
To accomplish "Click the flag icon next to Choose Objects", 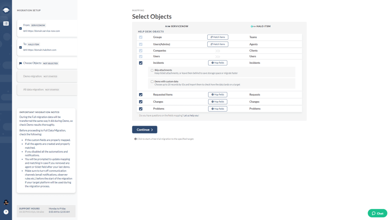I will [x=21, y=63].
